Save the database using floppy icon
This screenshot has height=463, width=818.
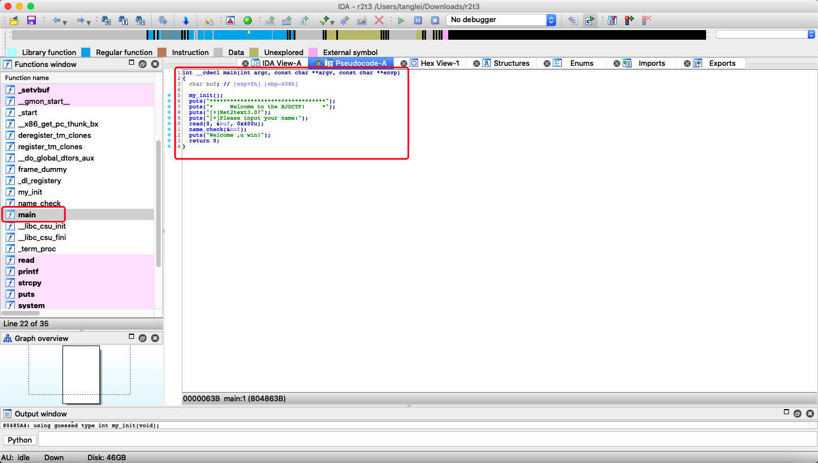tap(31, 20)
